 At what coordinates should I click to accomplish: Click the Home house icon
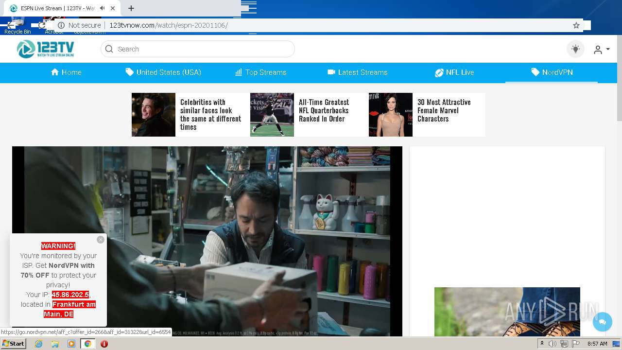tap(55, 72)
